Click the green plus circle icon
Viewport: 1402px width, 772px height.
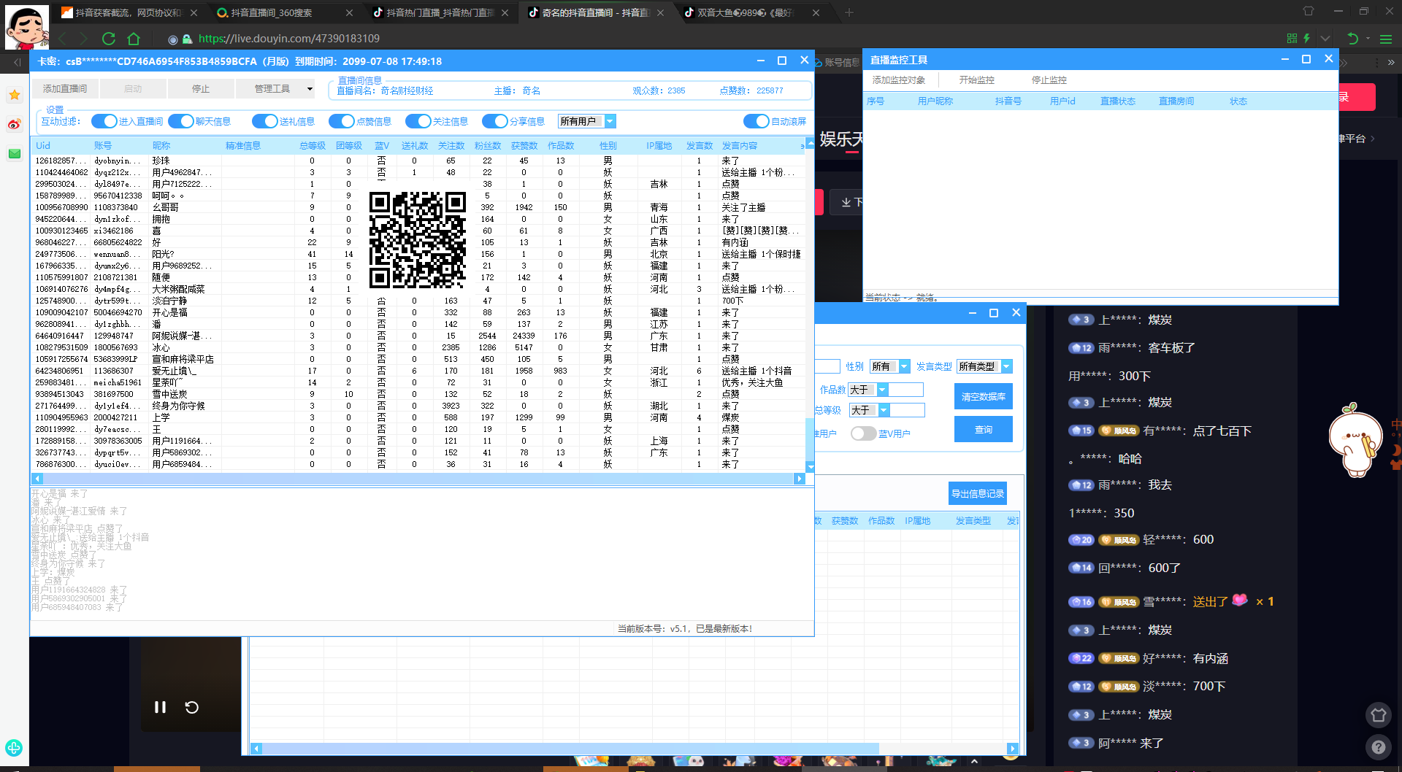(x=14, y=748)
